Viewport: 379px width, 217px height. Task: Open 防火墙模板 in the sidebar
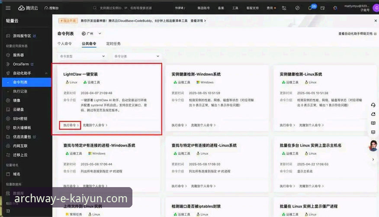(22, 128)
